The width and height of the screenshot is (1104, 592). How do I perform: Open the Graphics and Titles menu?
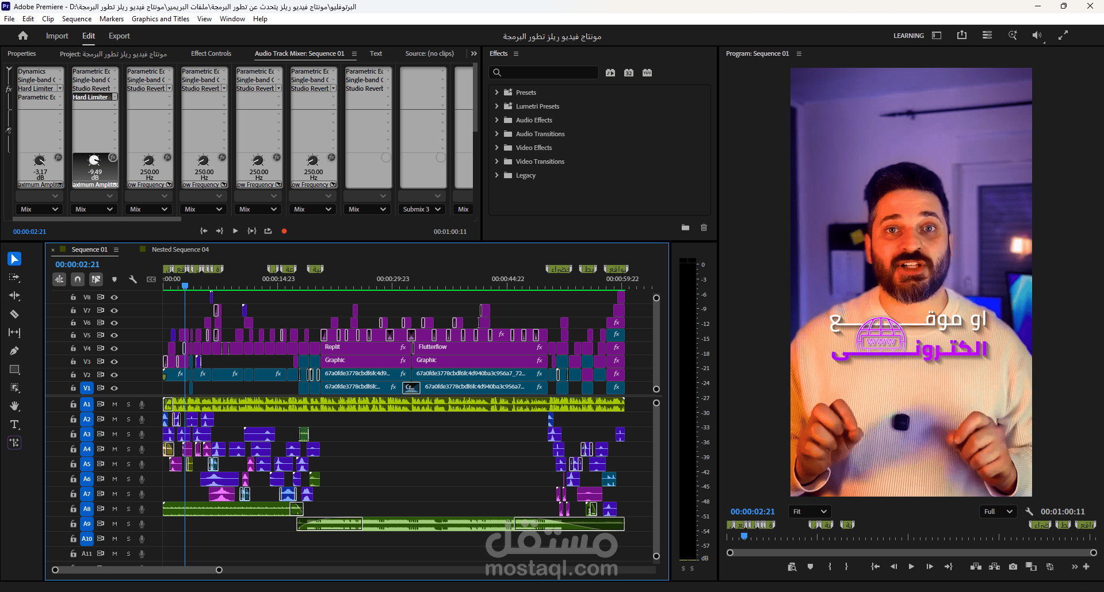click(x=161, y=19)
